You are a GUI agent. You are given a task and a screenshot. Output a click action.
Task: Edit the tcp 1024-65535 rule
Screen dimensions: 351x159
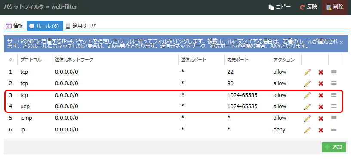(x=308, y=95)
